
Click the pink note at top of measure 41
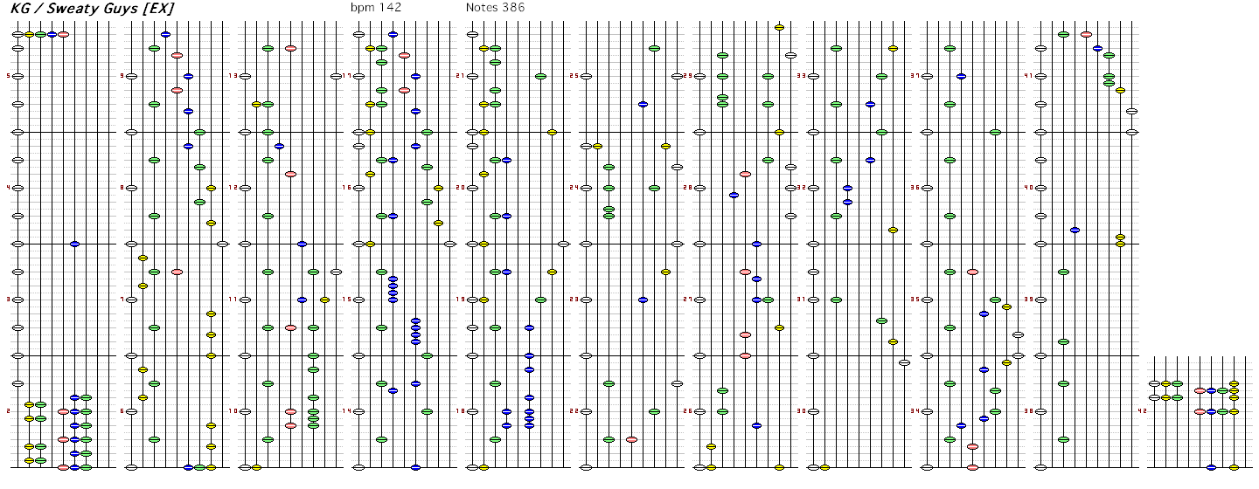coord(1086,35)
